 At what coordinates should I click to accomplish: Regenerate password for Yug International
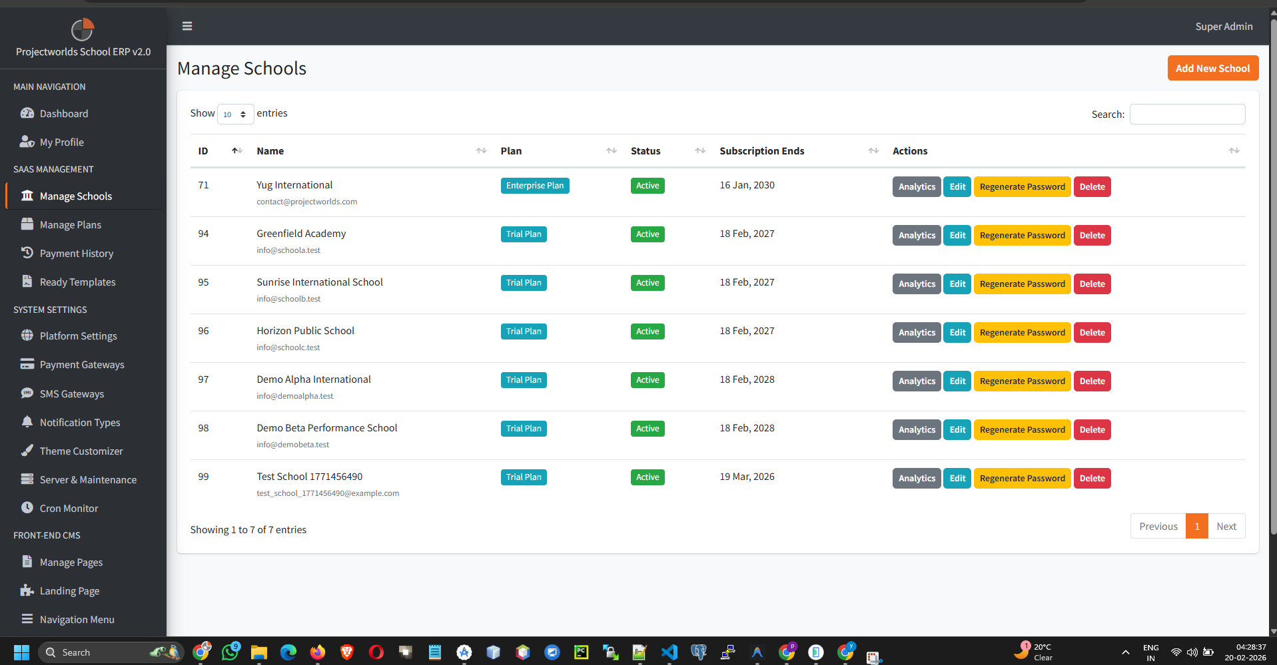pyautogui.click(x=1022, y=186)
